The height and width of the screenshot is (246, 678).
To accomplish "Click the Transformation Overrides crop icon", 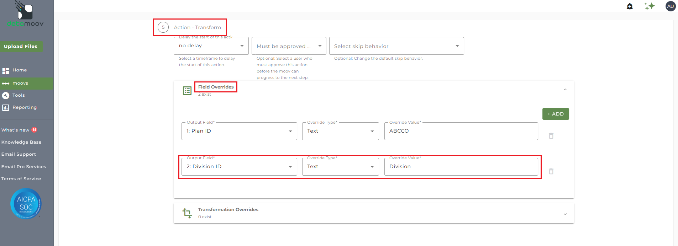I will click(187, 213).
